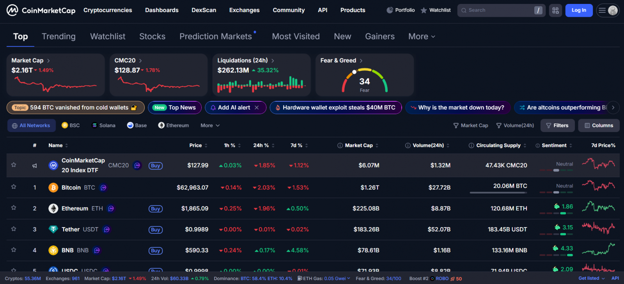Viewport: 624px width, 284px height.
Task: Open the Market Cap filter dropdown
Action: (x=471, y=125)
